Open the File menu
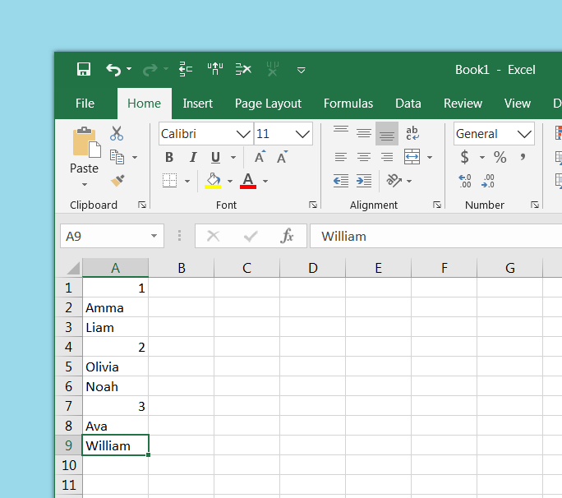 click(x=85, y=104)
